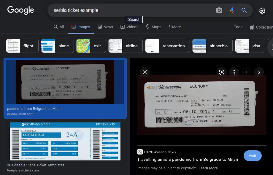Open 'Travelling amid a pandemic' title link
Screen dimensions: 273x175
point(188,159)
